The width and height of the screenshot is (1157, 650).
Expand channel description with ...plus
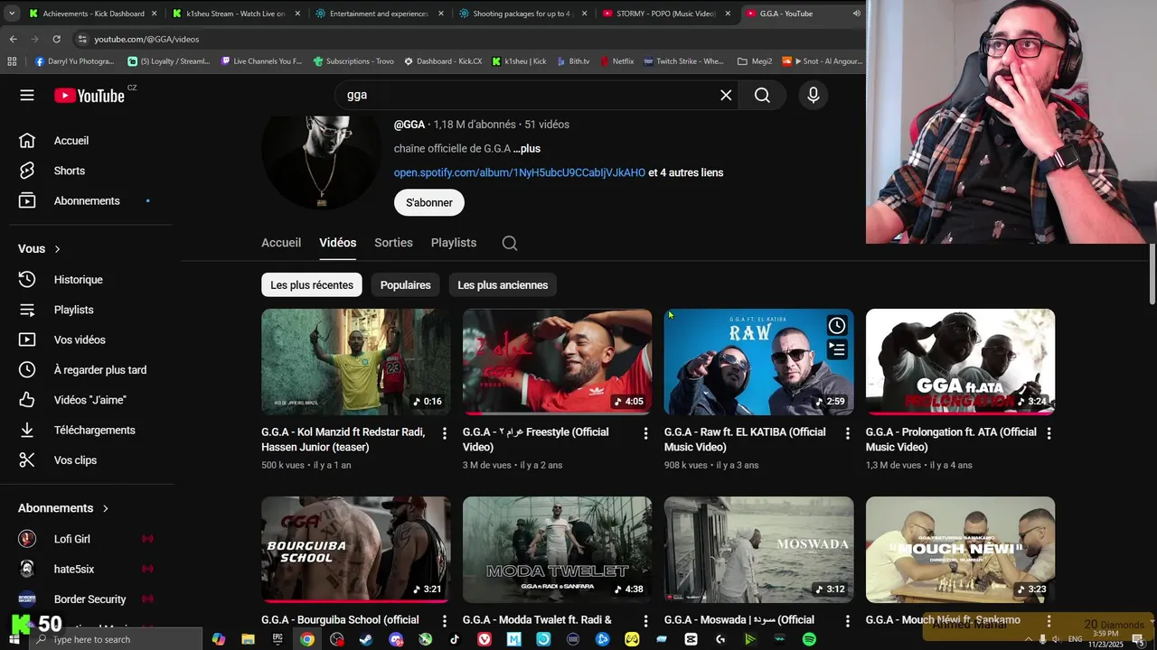[527, 149]
